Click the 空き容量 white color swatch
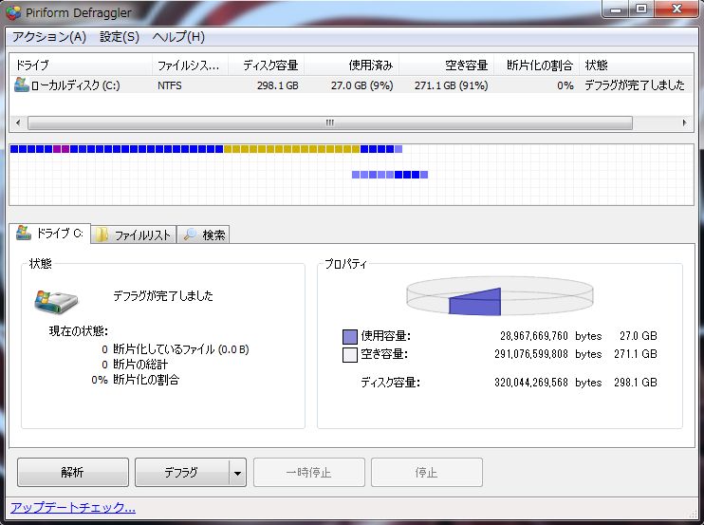Screen dimensions: 704x525 (x=350, y=355)
